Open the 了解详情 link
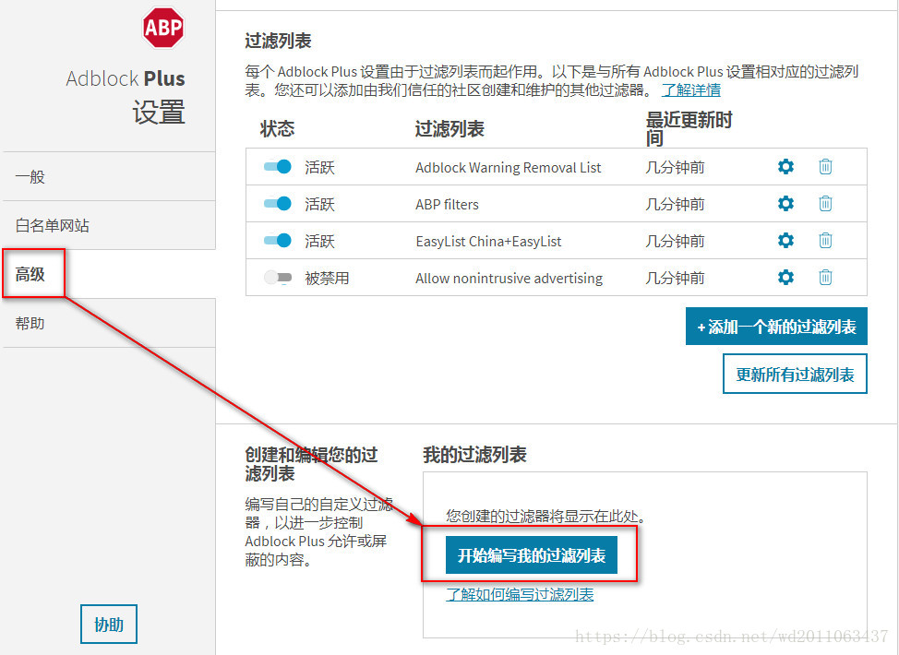The height and width of the screenshot is (655, 899). click(x=691, y=90)
